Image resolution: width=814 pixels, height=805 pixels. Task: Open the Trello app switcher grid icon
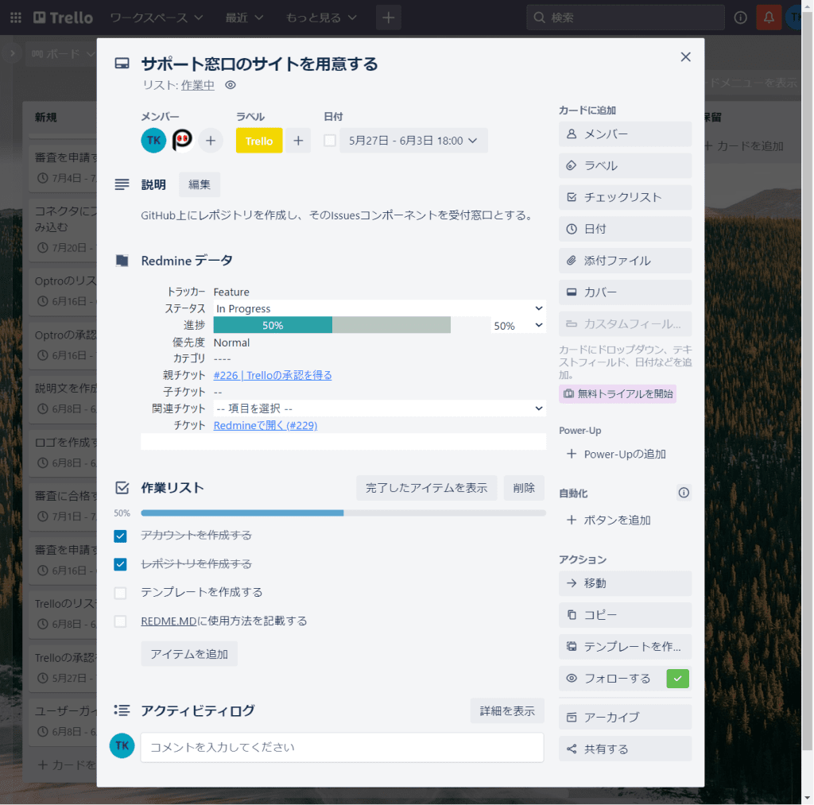(x=16, y=17)
